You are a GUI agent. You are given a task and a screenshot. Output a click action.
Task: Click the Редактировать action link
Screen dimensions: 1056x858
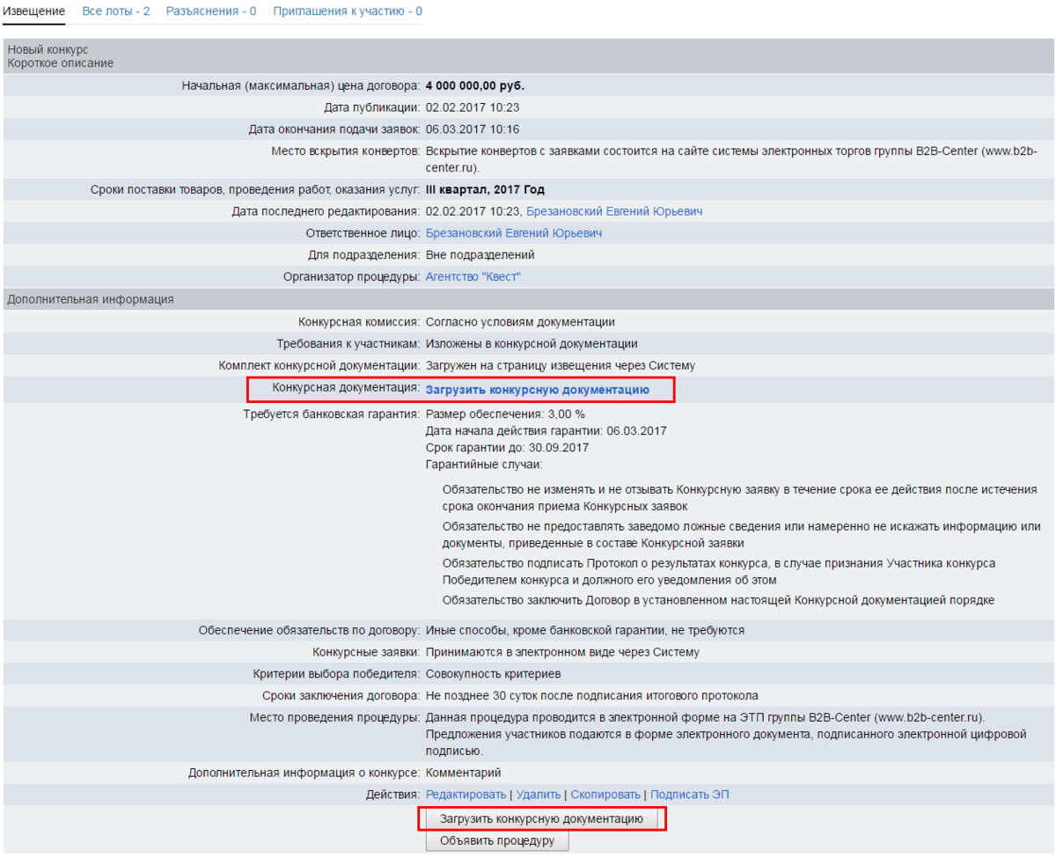coord(466,795)
